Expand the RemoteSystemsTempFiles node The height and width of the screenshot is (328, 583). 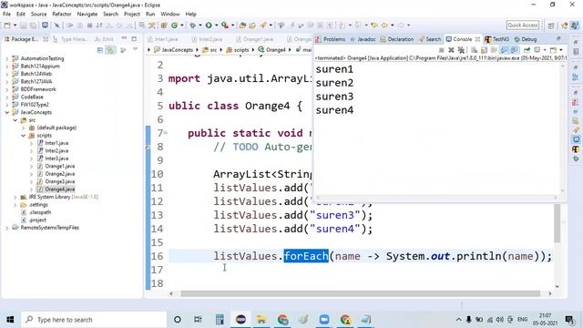(7, 228)
